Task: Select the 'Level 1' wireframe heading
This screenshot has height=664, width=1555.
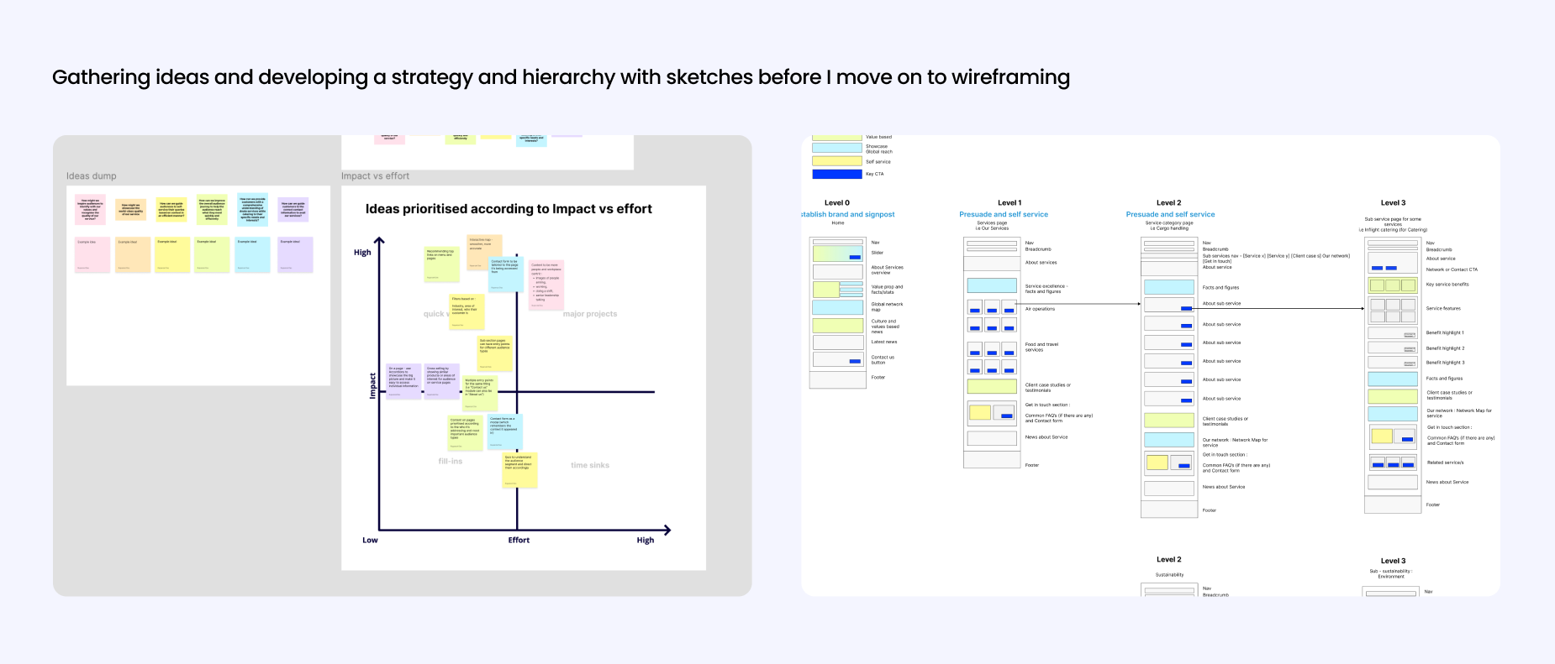Action: click(1009, 203)
